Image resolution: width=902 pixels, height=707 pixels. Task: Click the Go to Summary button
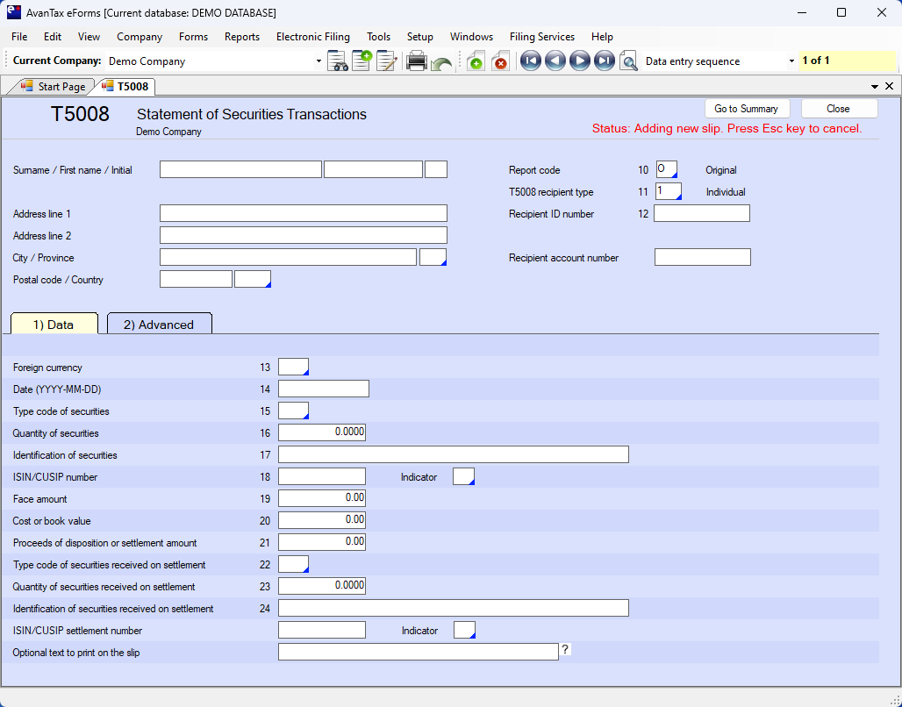746,109
